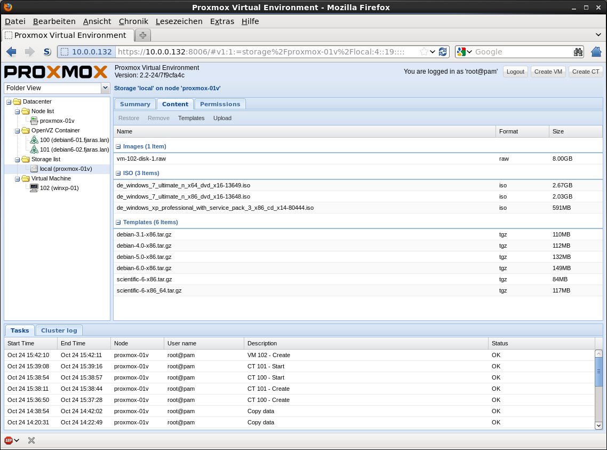
Task: Click the bookmark star icon
Action: tap(424, 52)
